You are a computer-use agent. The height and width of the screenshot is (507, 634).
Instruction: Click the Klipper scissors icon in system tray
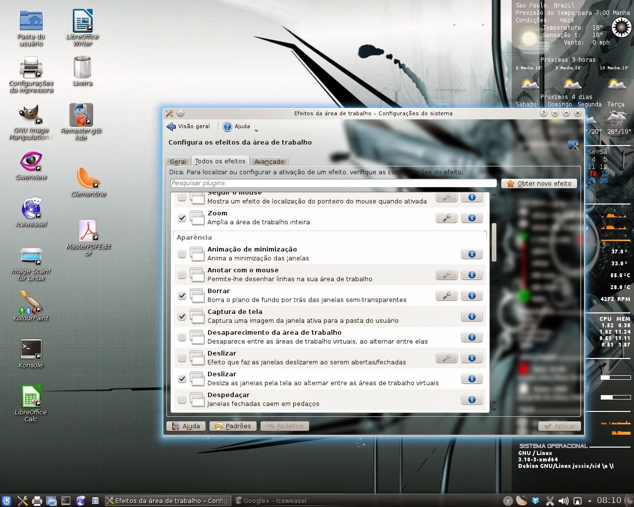pyautogui.click(x=550, y=500)
